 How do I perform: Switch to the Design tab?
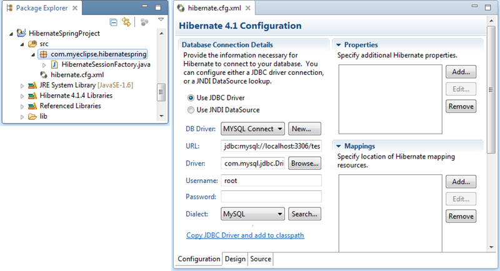pyautogui.click(x=236, y=259)
